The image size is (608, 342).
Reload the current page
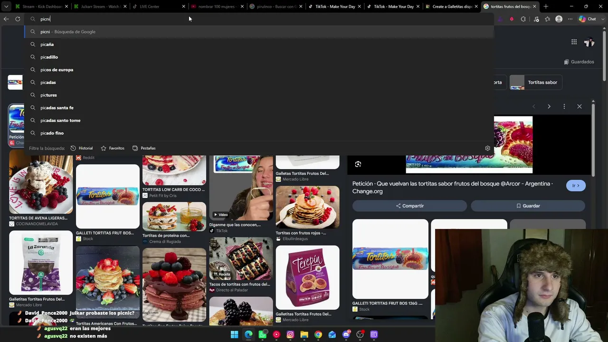coord(18,19)
